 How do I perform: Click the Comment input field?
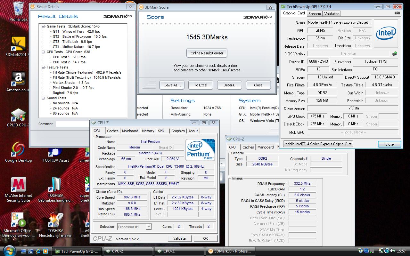tap(72, 124)
